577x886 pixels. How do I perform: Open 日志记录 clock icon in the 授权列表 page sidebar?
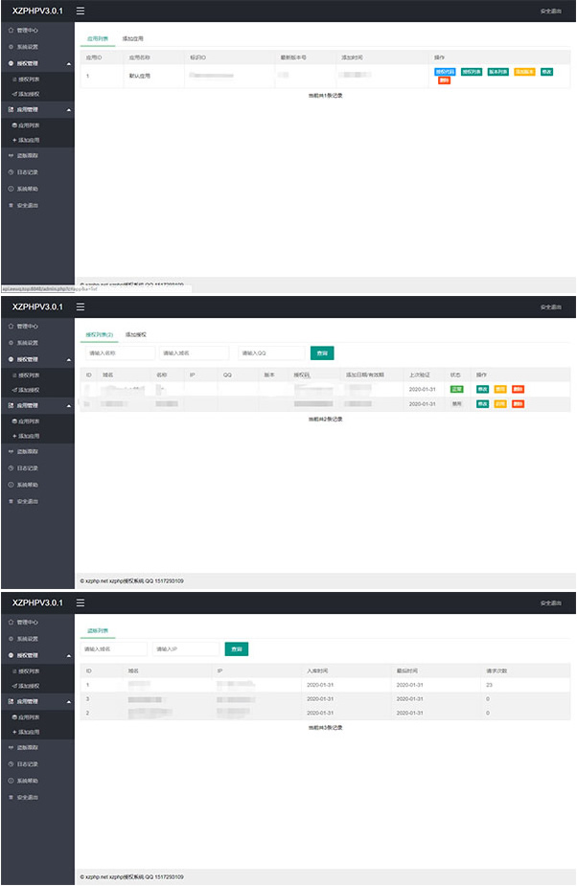tap(11, 468)
